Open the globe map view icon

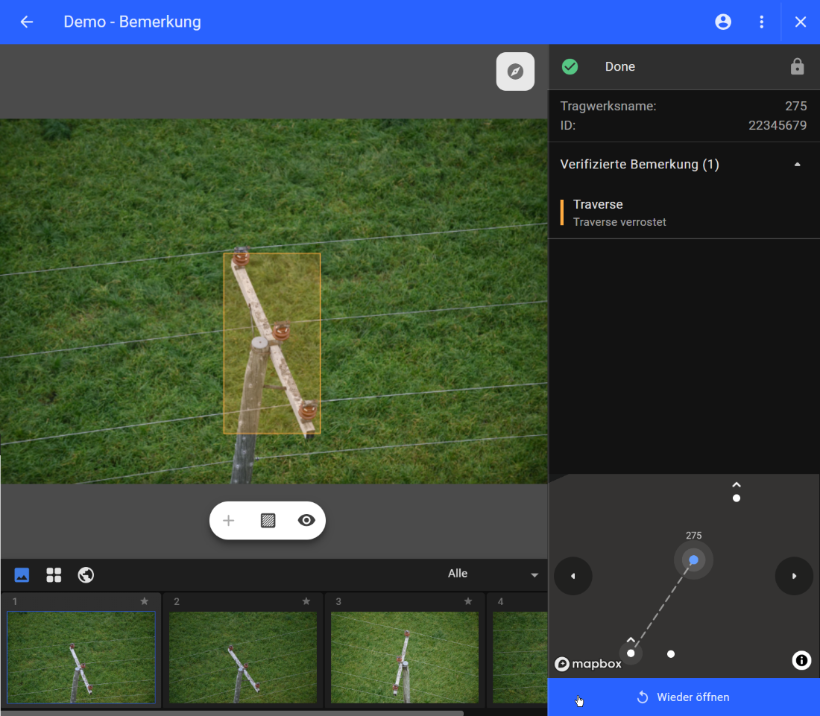pyautogui.click(x=86, y=574)
